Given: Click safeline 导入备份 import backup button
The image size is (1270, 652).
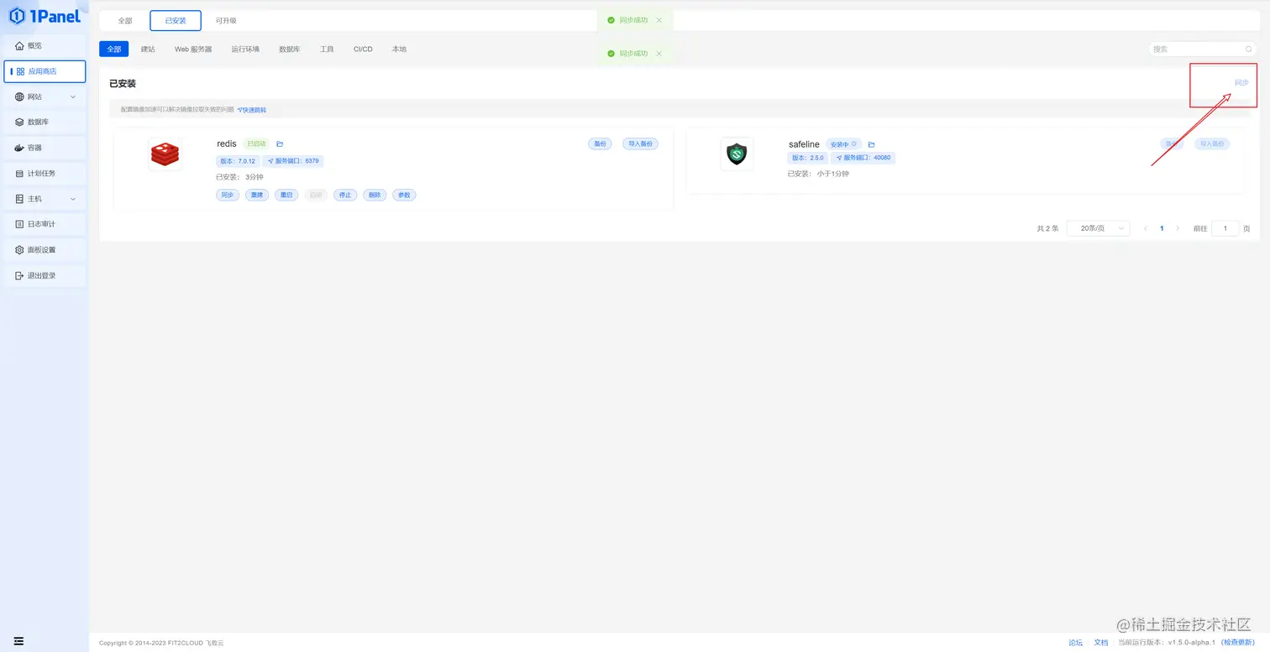Looking at the screenshot, I should click(x=1212, y=143).
